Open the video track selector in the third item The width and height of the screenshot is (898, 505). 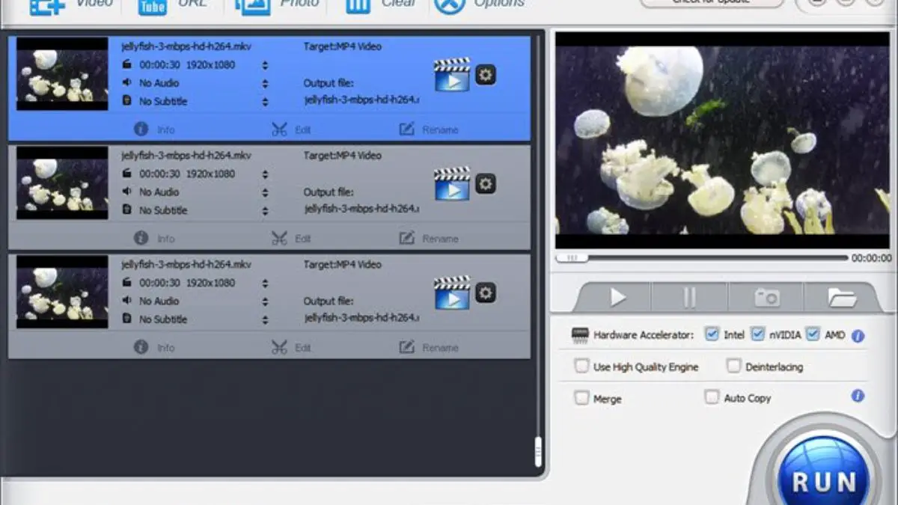coord(265,284)
